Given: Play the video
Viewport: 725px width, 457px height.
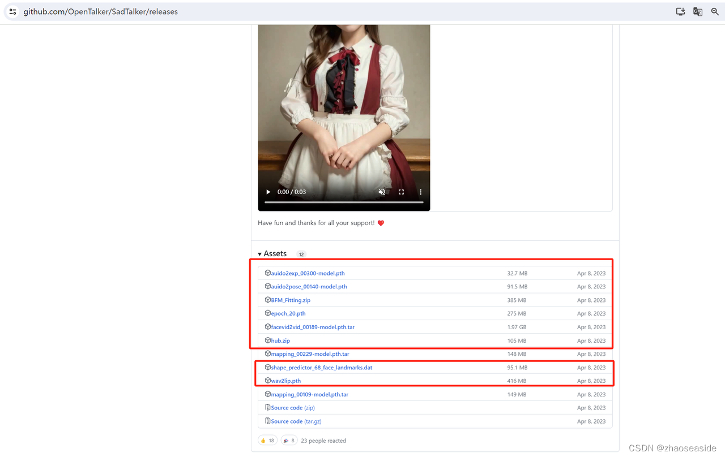Looking at the screenshot, I should pyautogui.click(x=268, y=192).
